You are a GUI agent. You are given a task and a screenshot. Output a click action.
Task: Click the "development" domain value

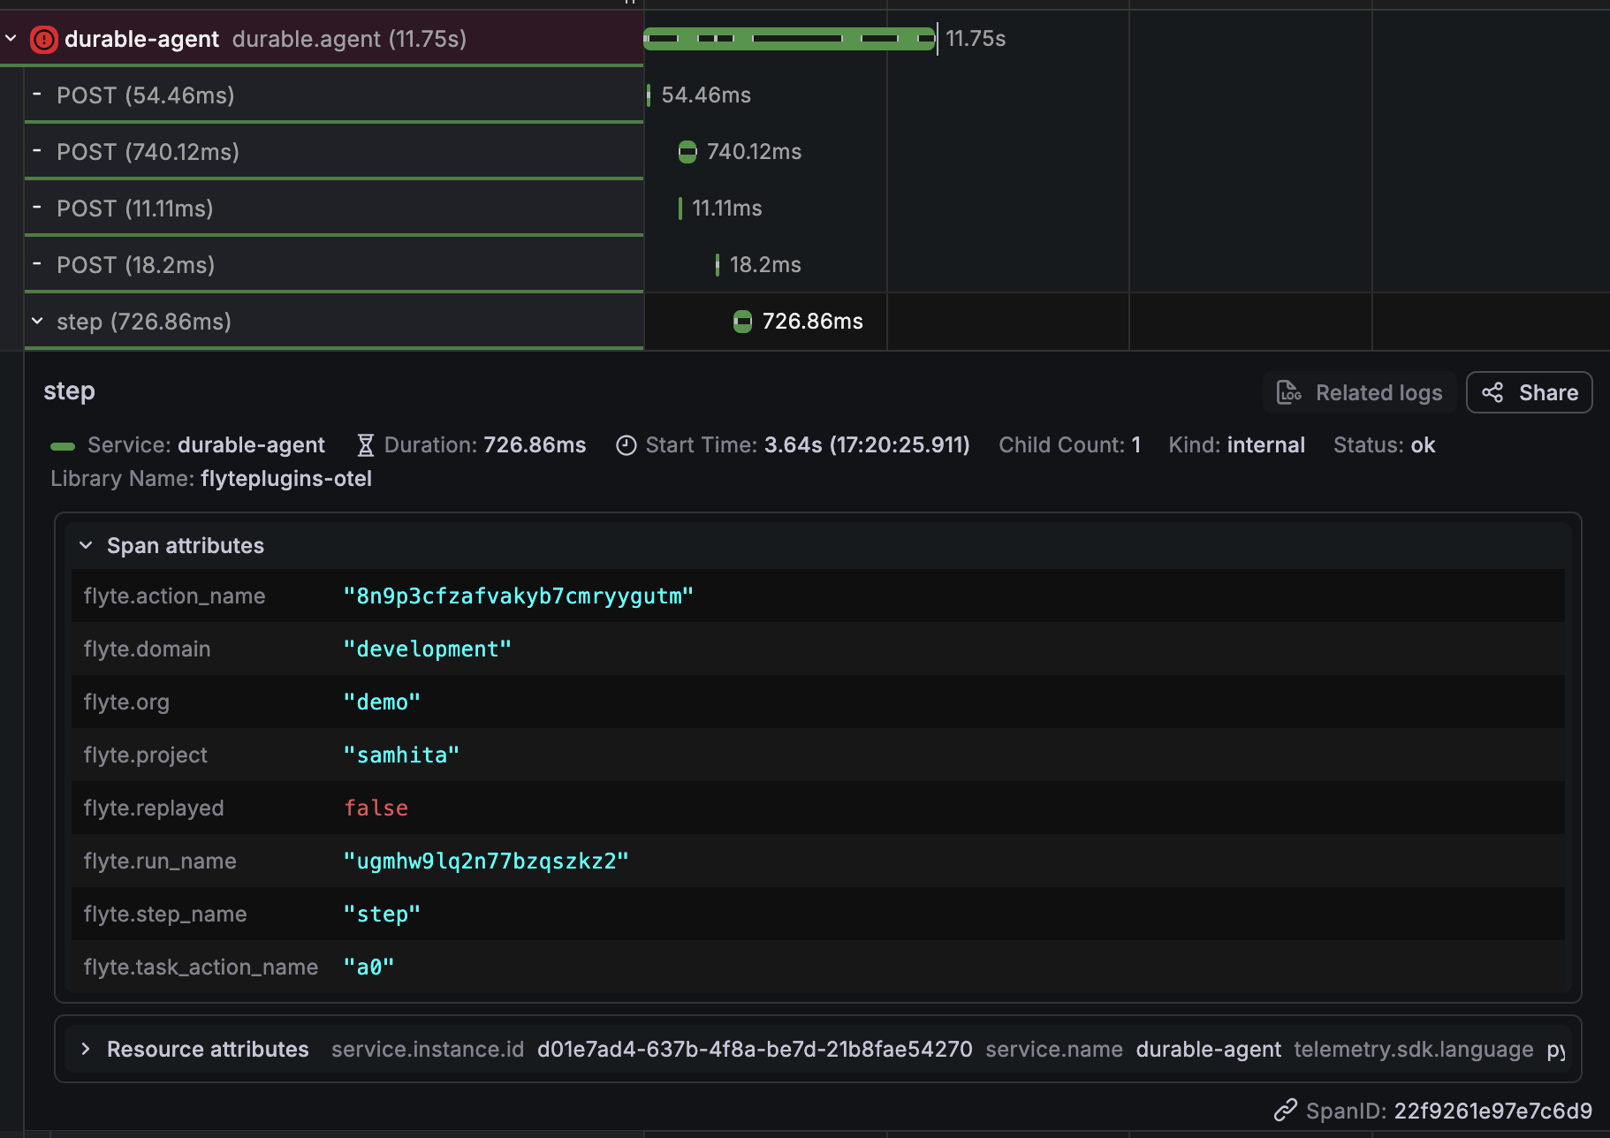[428, 649]
